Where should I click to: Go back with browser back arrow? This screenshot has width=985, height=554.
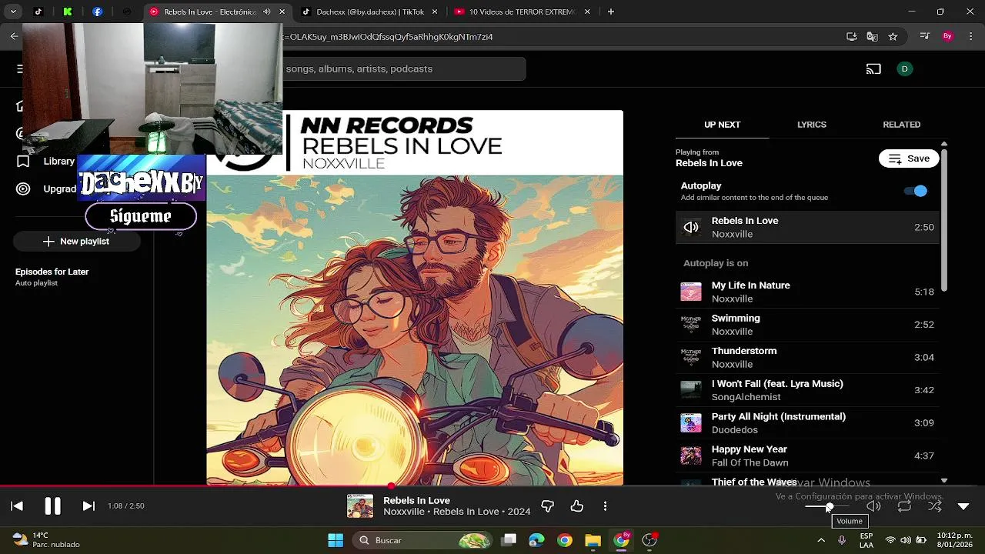tap(14, 36)
